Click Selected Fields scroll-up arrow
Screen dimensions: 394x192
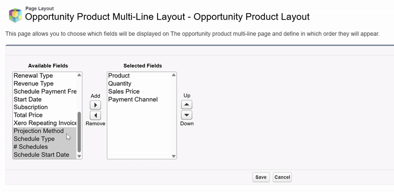pos(174,75)
